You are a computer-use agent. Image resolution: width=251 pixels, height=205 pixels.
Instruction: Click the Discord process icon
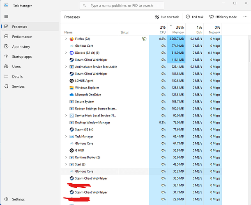[x=71, y=53]
